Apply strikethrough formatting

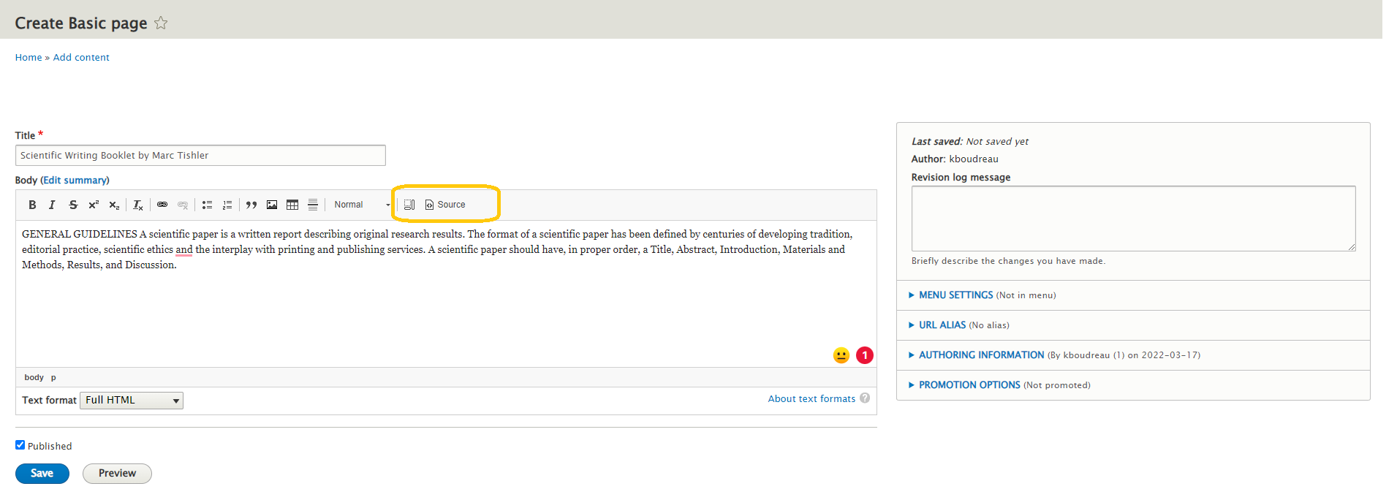pos(73,205)
